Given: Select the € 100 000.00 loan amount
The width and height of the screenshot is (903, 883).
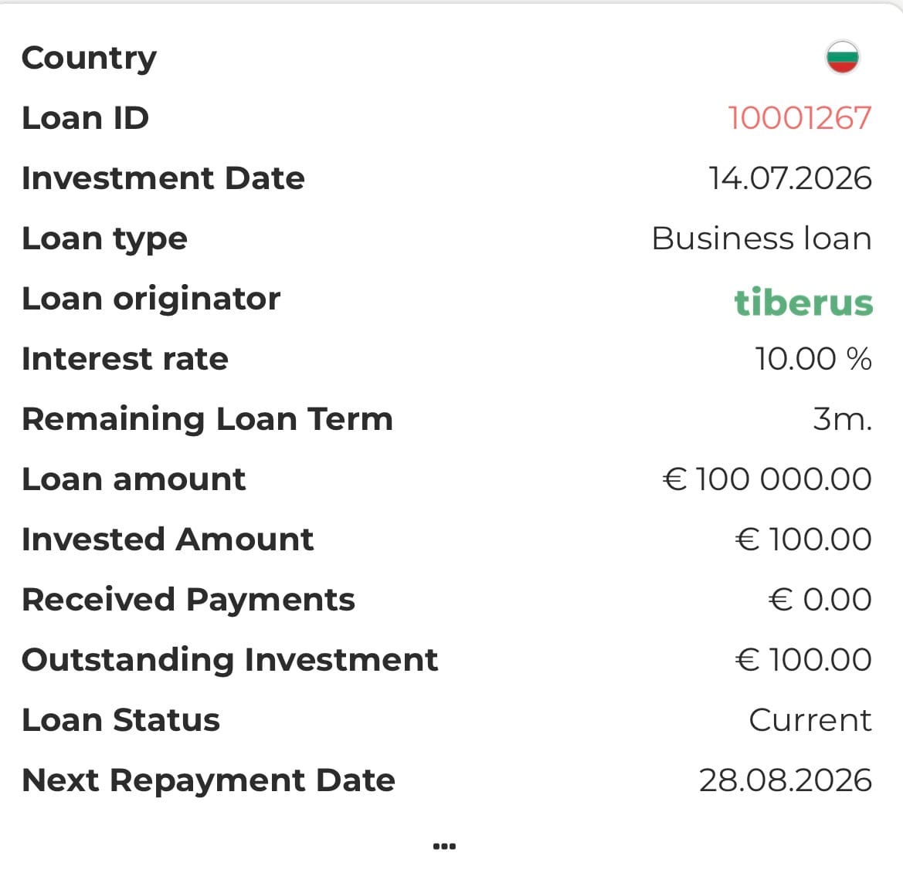Looking at the screenshot, I should (x=767, y=479).
